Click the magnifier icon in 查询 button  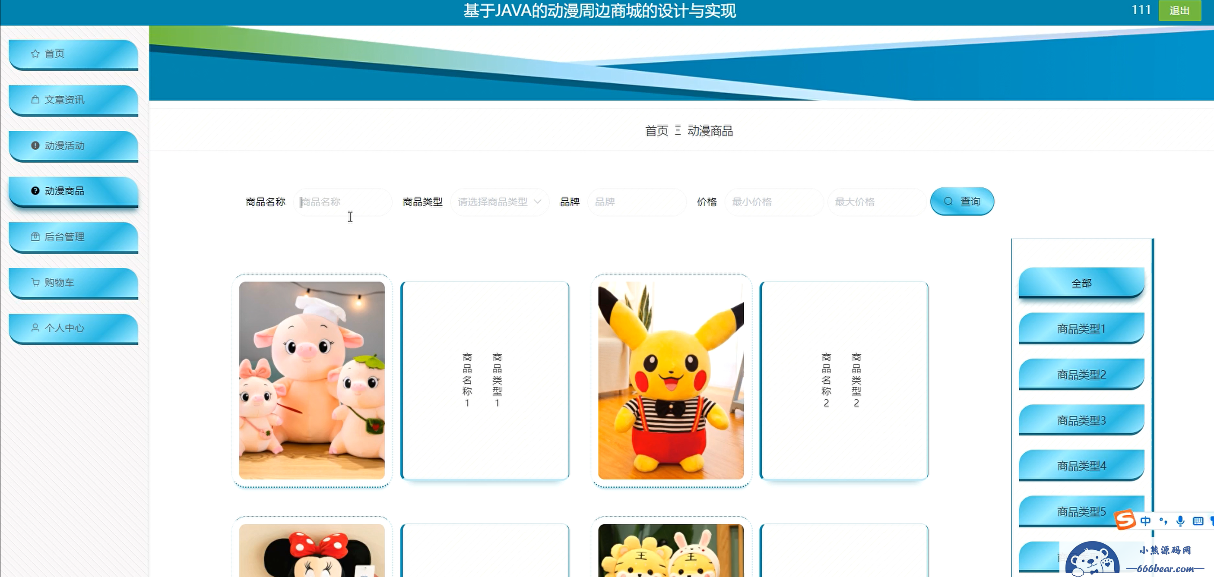click(x=948, y=202)
